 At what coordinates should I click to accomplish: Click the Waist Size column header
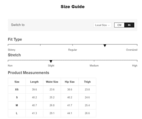(x=52, y=82)
